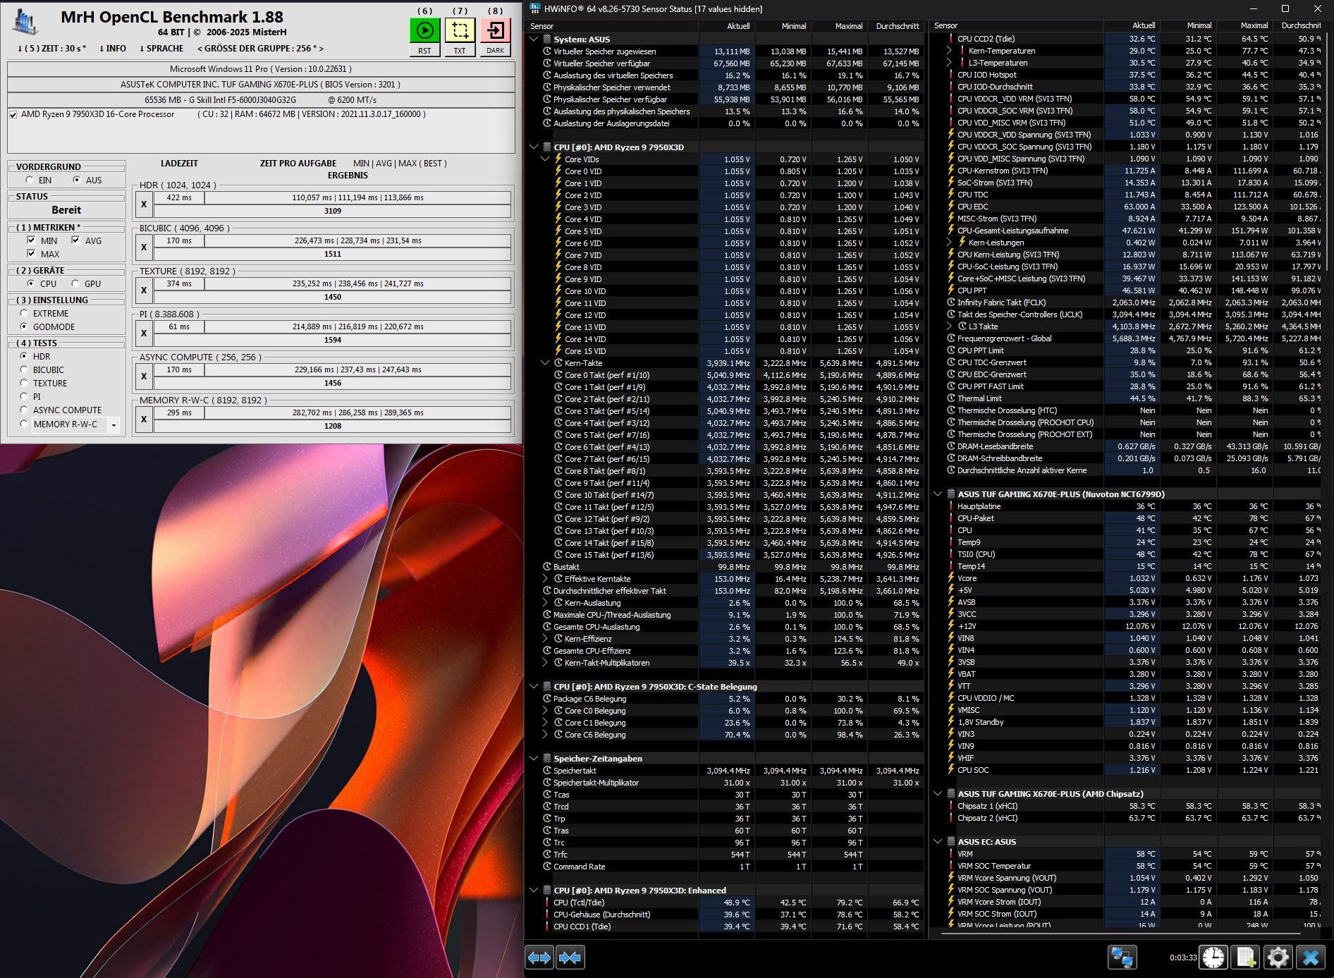Click the X button beside PI result
Screen dimensions: 1334x978
144,334
